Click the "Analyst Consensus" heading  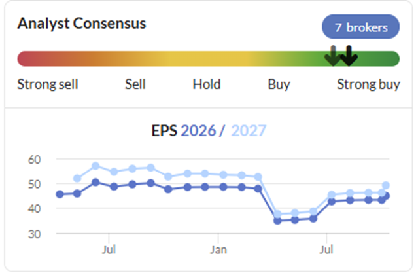(x=82, y=24)
